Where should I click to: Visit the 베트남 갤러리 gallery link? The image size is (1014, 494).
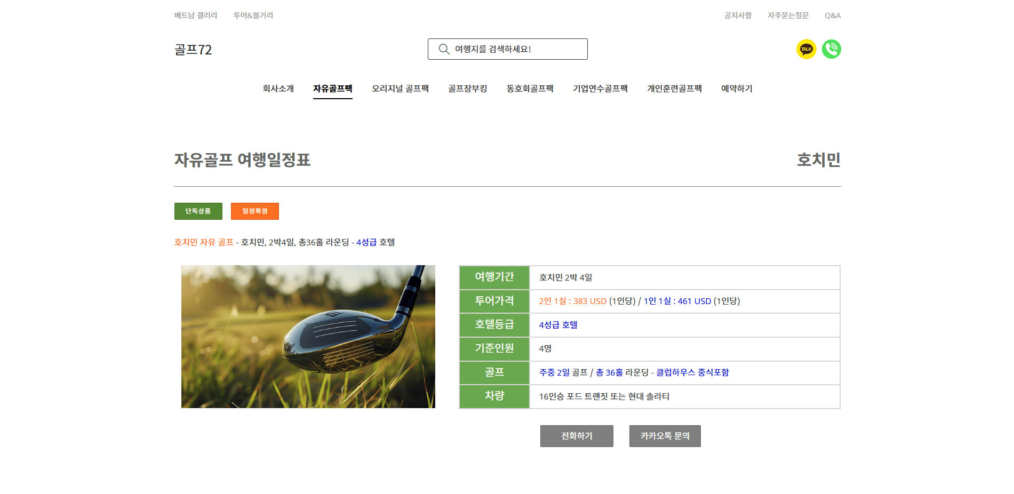click(195, 15)
